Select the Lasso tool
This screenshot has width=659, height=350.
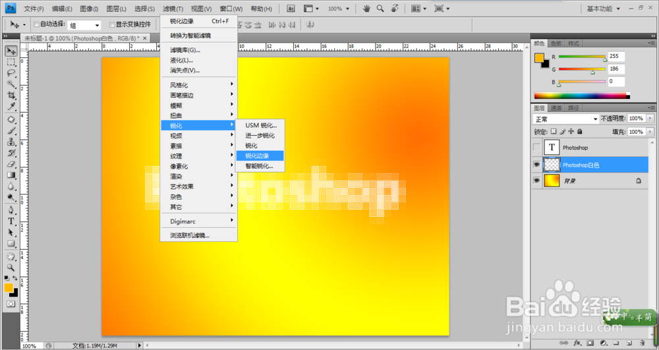click(x=11, y=73)
